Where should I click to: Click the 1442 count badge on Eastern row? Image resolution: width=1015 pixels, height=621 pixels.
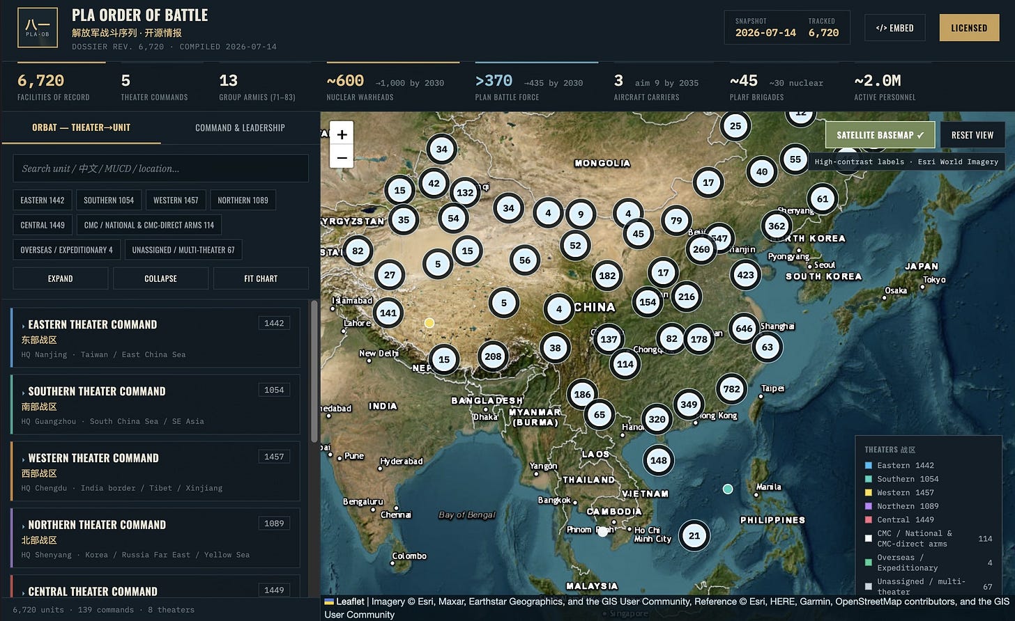point(274,323)
